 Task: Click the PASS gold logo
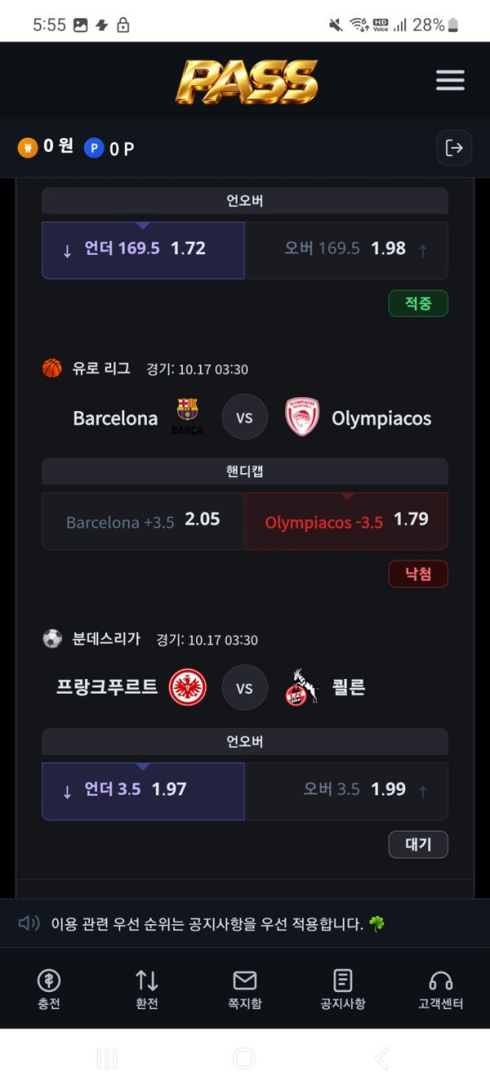click(x=247, y=82)
